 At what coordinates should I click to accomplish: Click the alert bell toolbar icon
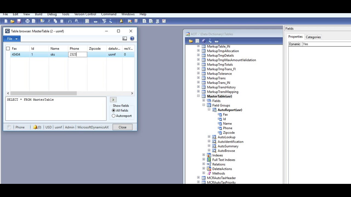[x=121, y=21]
